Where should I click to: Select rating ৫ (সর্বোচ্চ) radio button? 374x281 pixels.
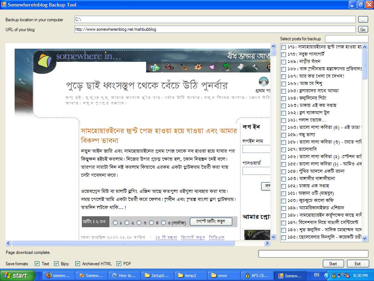pos(163,223)
